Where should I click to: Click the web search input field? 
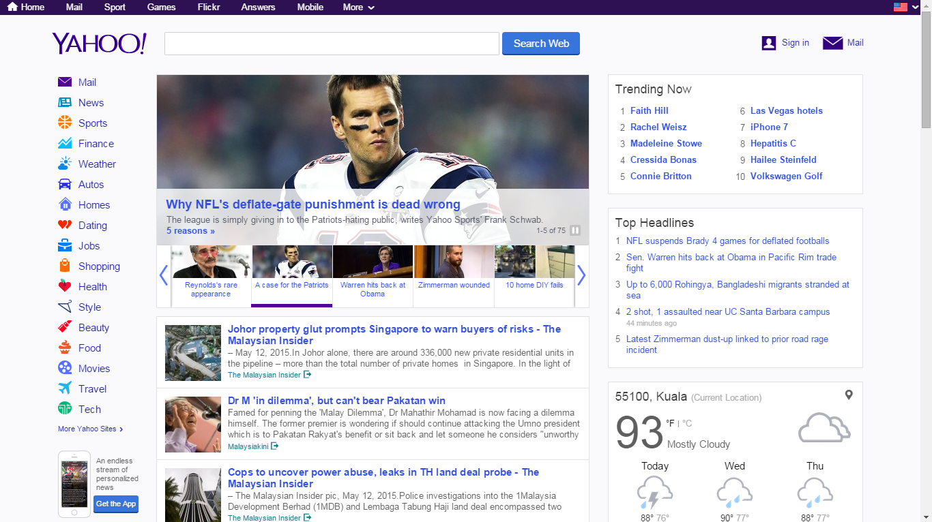[x=332, y=44]
